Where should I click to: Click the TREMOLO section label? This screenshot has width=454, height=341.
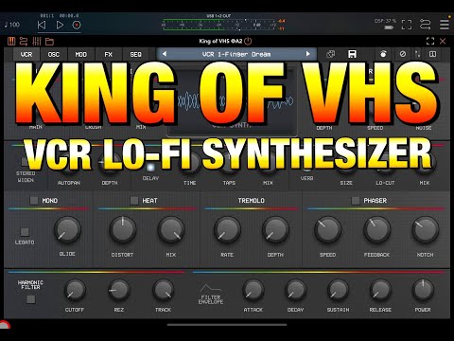251,201
